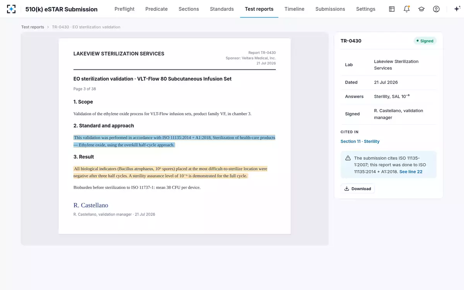The width and height of the screenshot is (464, 290).
Task: Switch to the Standards tab
Action: pyautogui.click(x=222, y=9)
